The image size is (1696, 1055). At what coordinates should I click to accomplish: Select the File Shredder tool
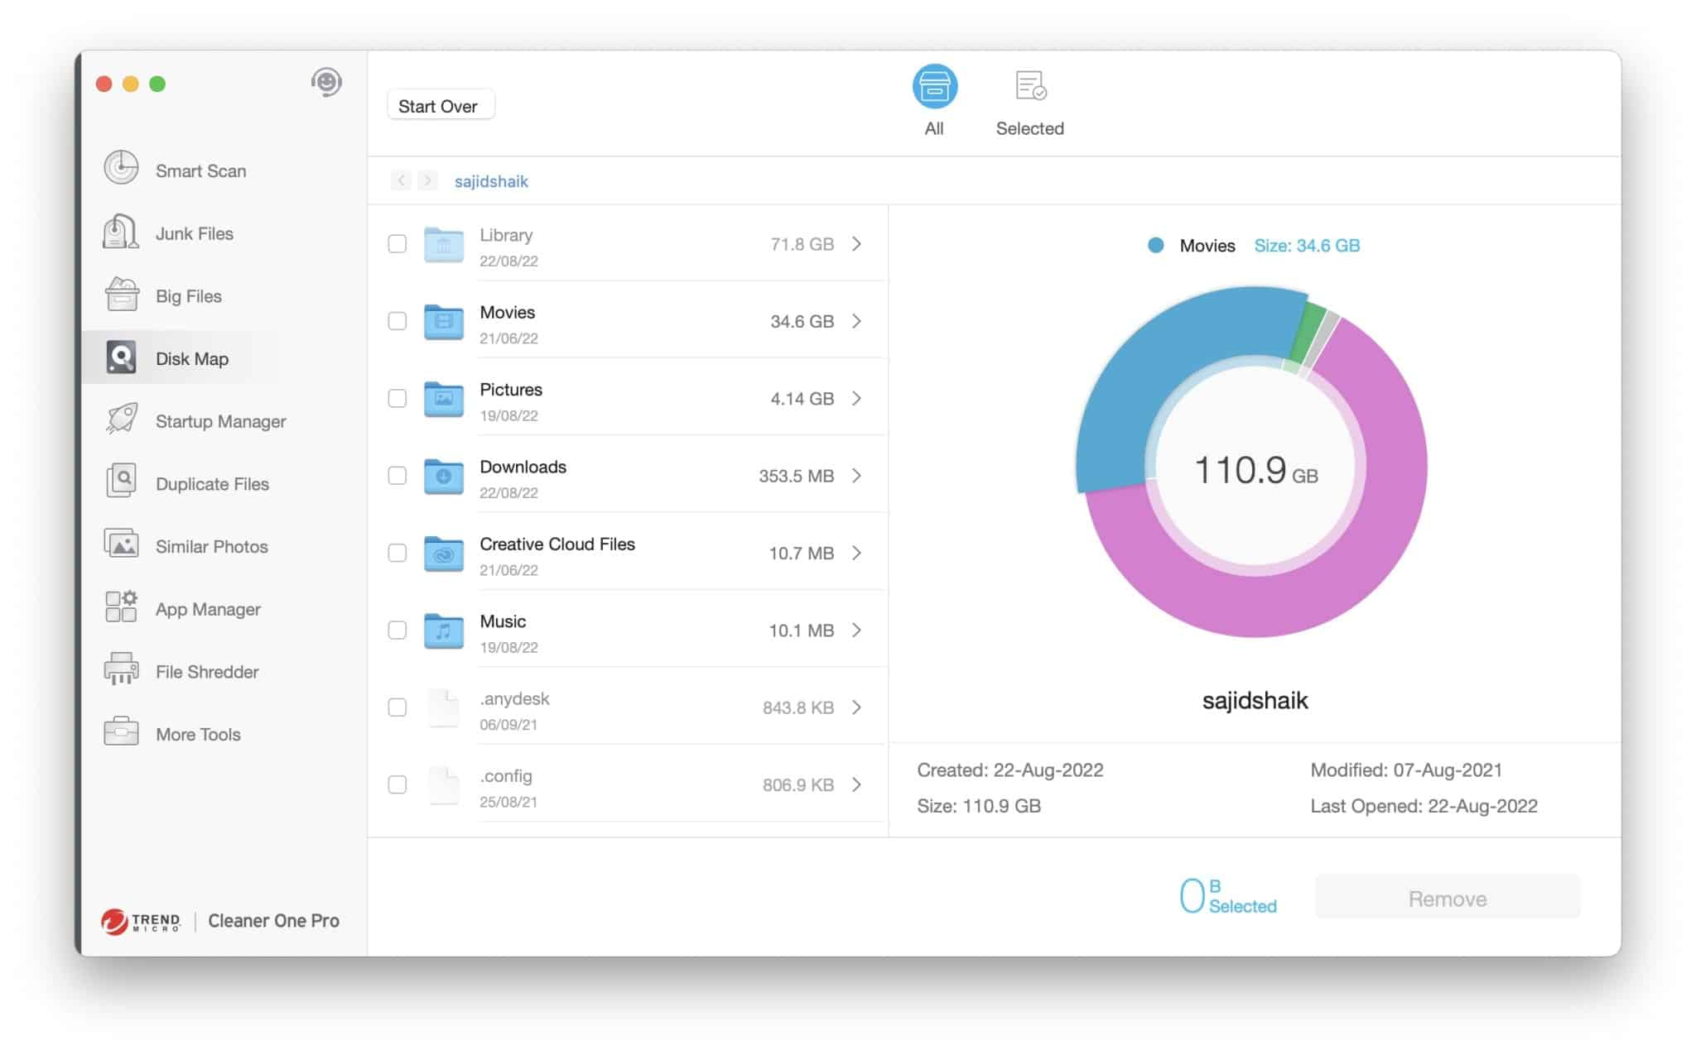pos(210,669)
